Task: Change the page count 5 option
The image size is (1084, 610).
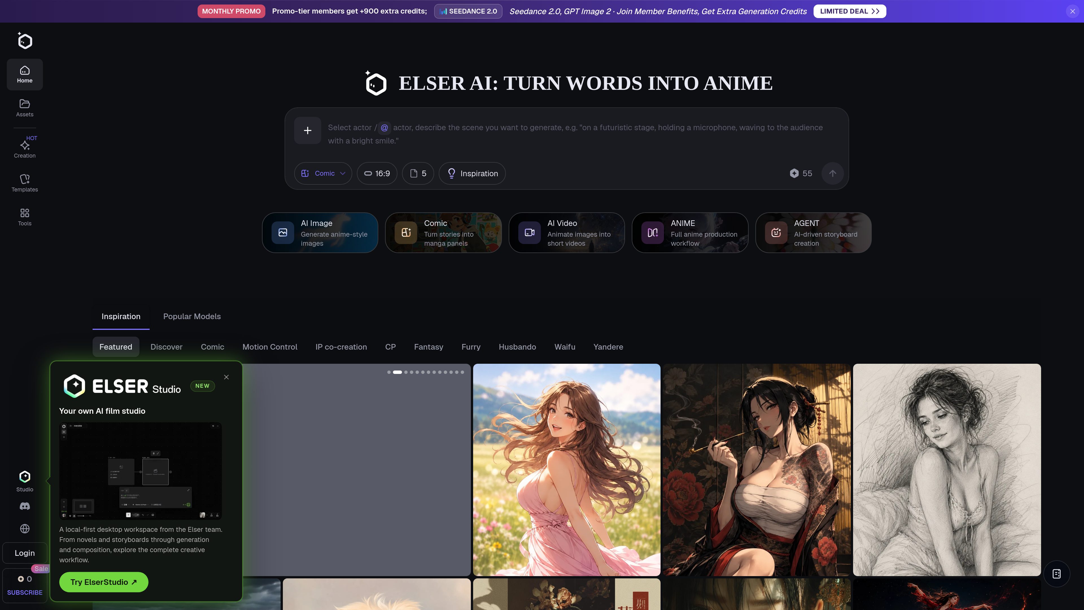Action: [418, 173]
